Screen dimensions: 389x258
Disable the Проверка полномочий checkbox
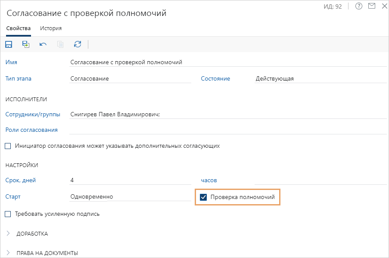point(203,198)
